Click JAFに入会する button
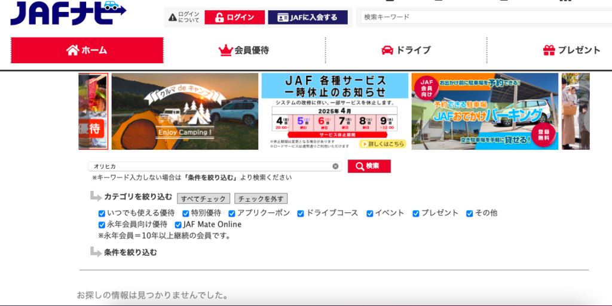Image resolution: width=612 pixels, height=306 pixels. 308,17
